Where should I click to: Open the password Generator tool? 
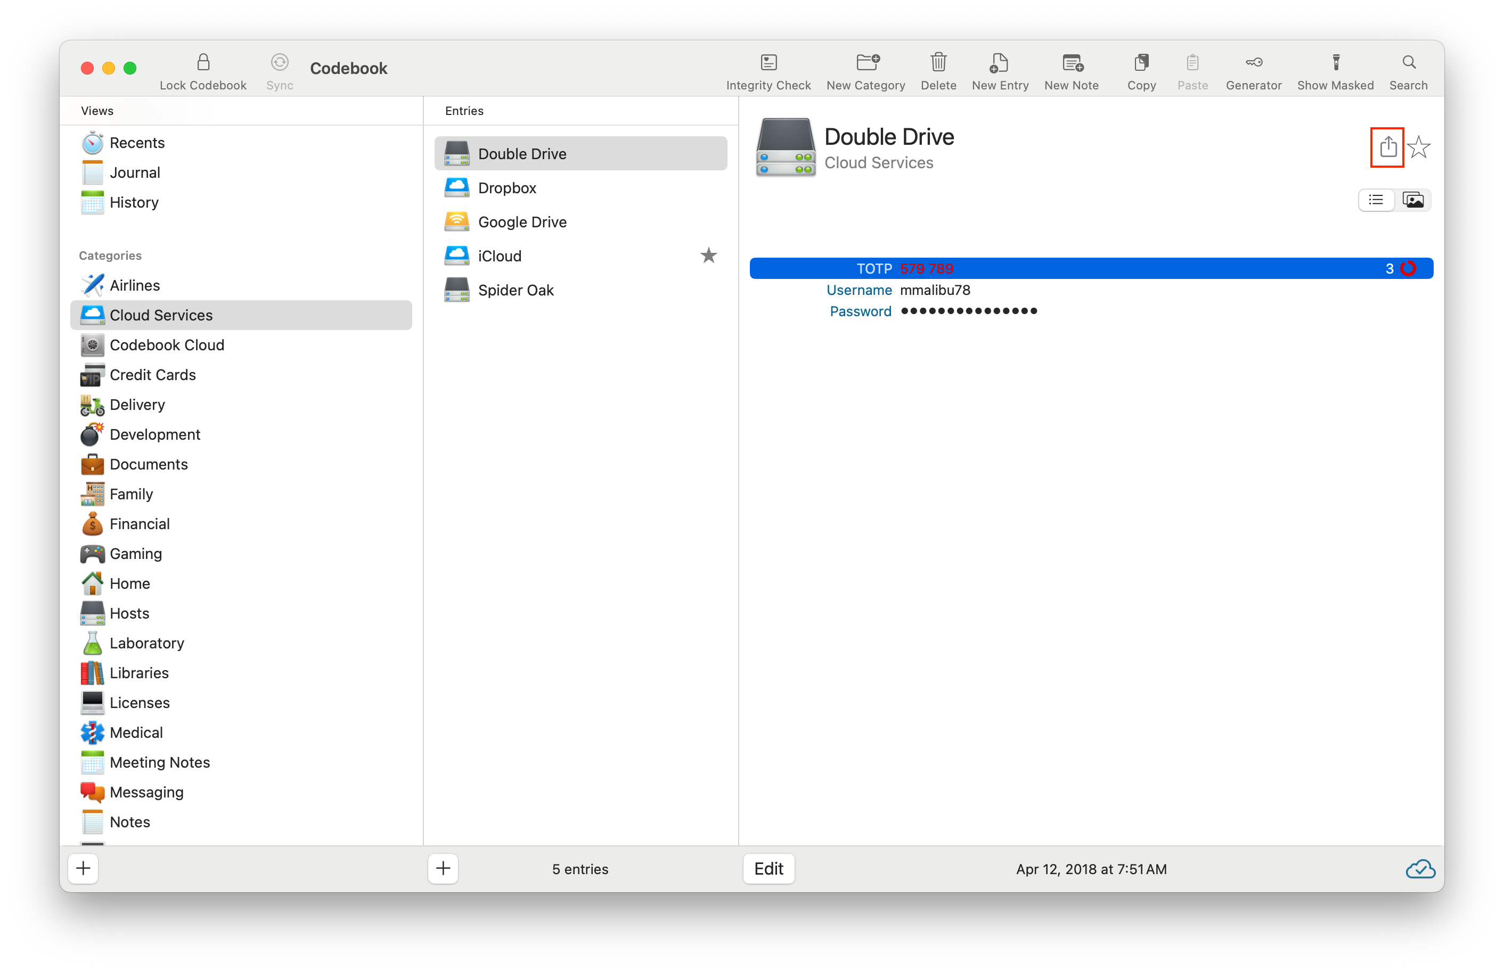tap(1253, 62)
